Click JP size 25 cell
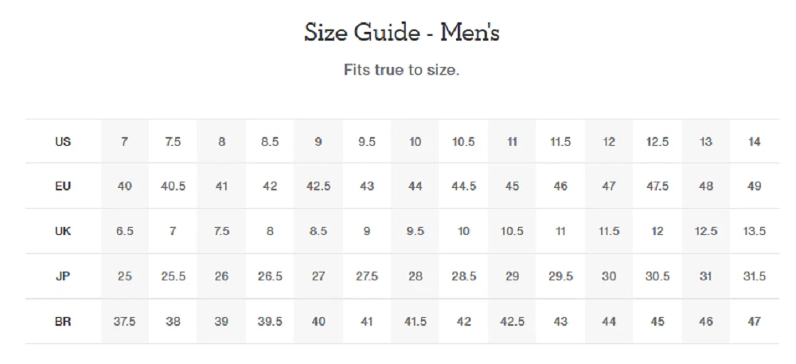Screen dimensions: 796x364 pyautogui.click(x=124, y=276)
